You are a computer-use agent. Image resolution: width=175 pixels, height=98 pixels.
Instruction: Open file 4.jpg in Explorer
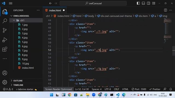25,38
